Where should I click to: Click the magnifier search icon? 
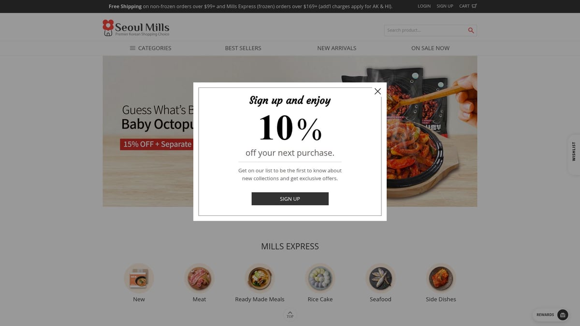(x=471, y=30)
